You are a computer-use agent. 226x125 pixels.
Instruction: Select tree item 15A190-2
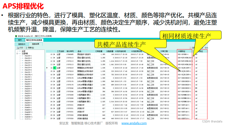pos(28,80)
